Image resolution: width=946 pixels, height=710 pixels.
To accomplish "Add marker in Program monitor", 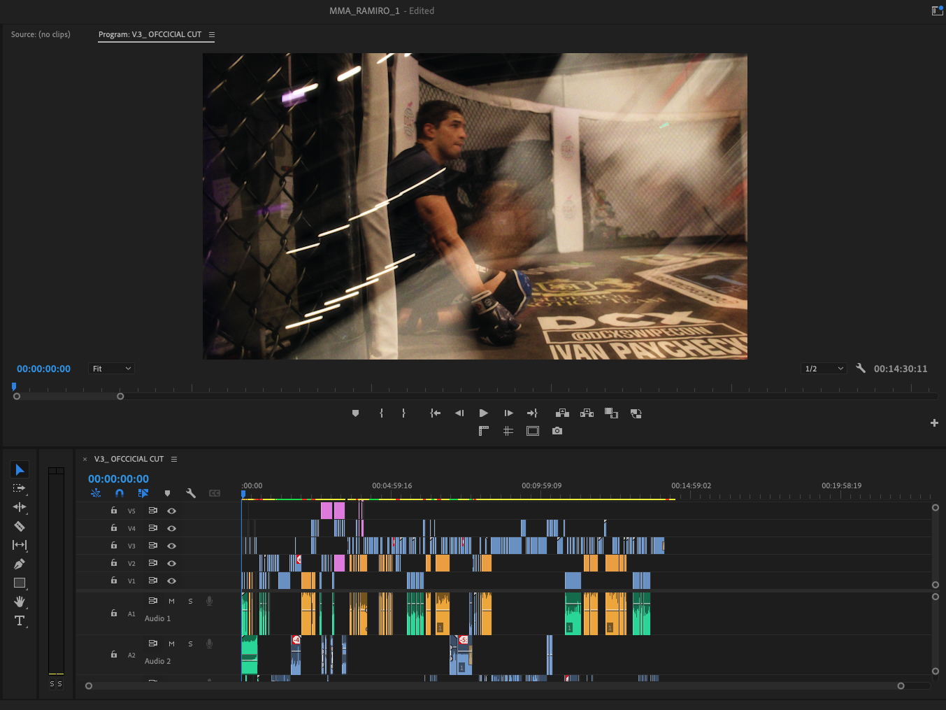I will (x=355, y=413).
